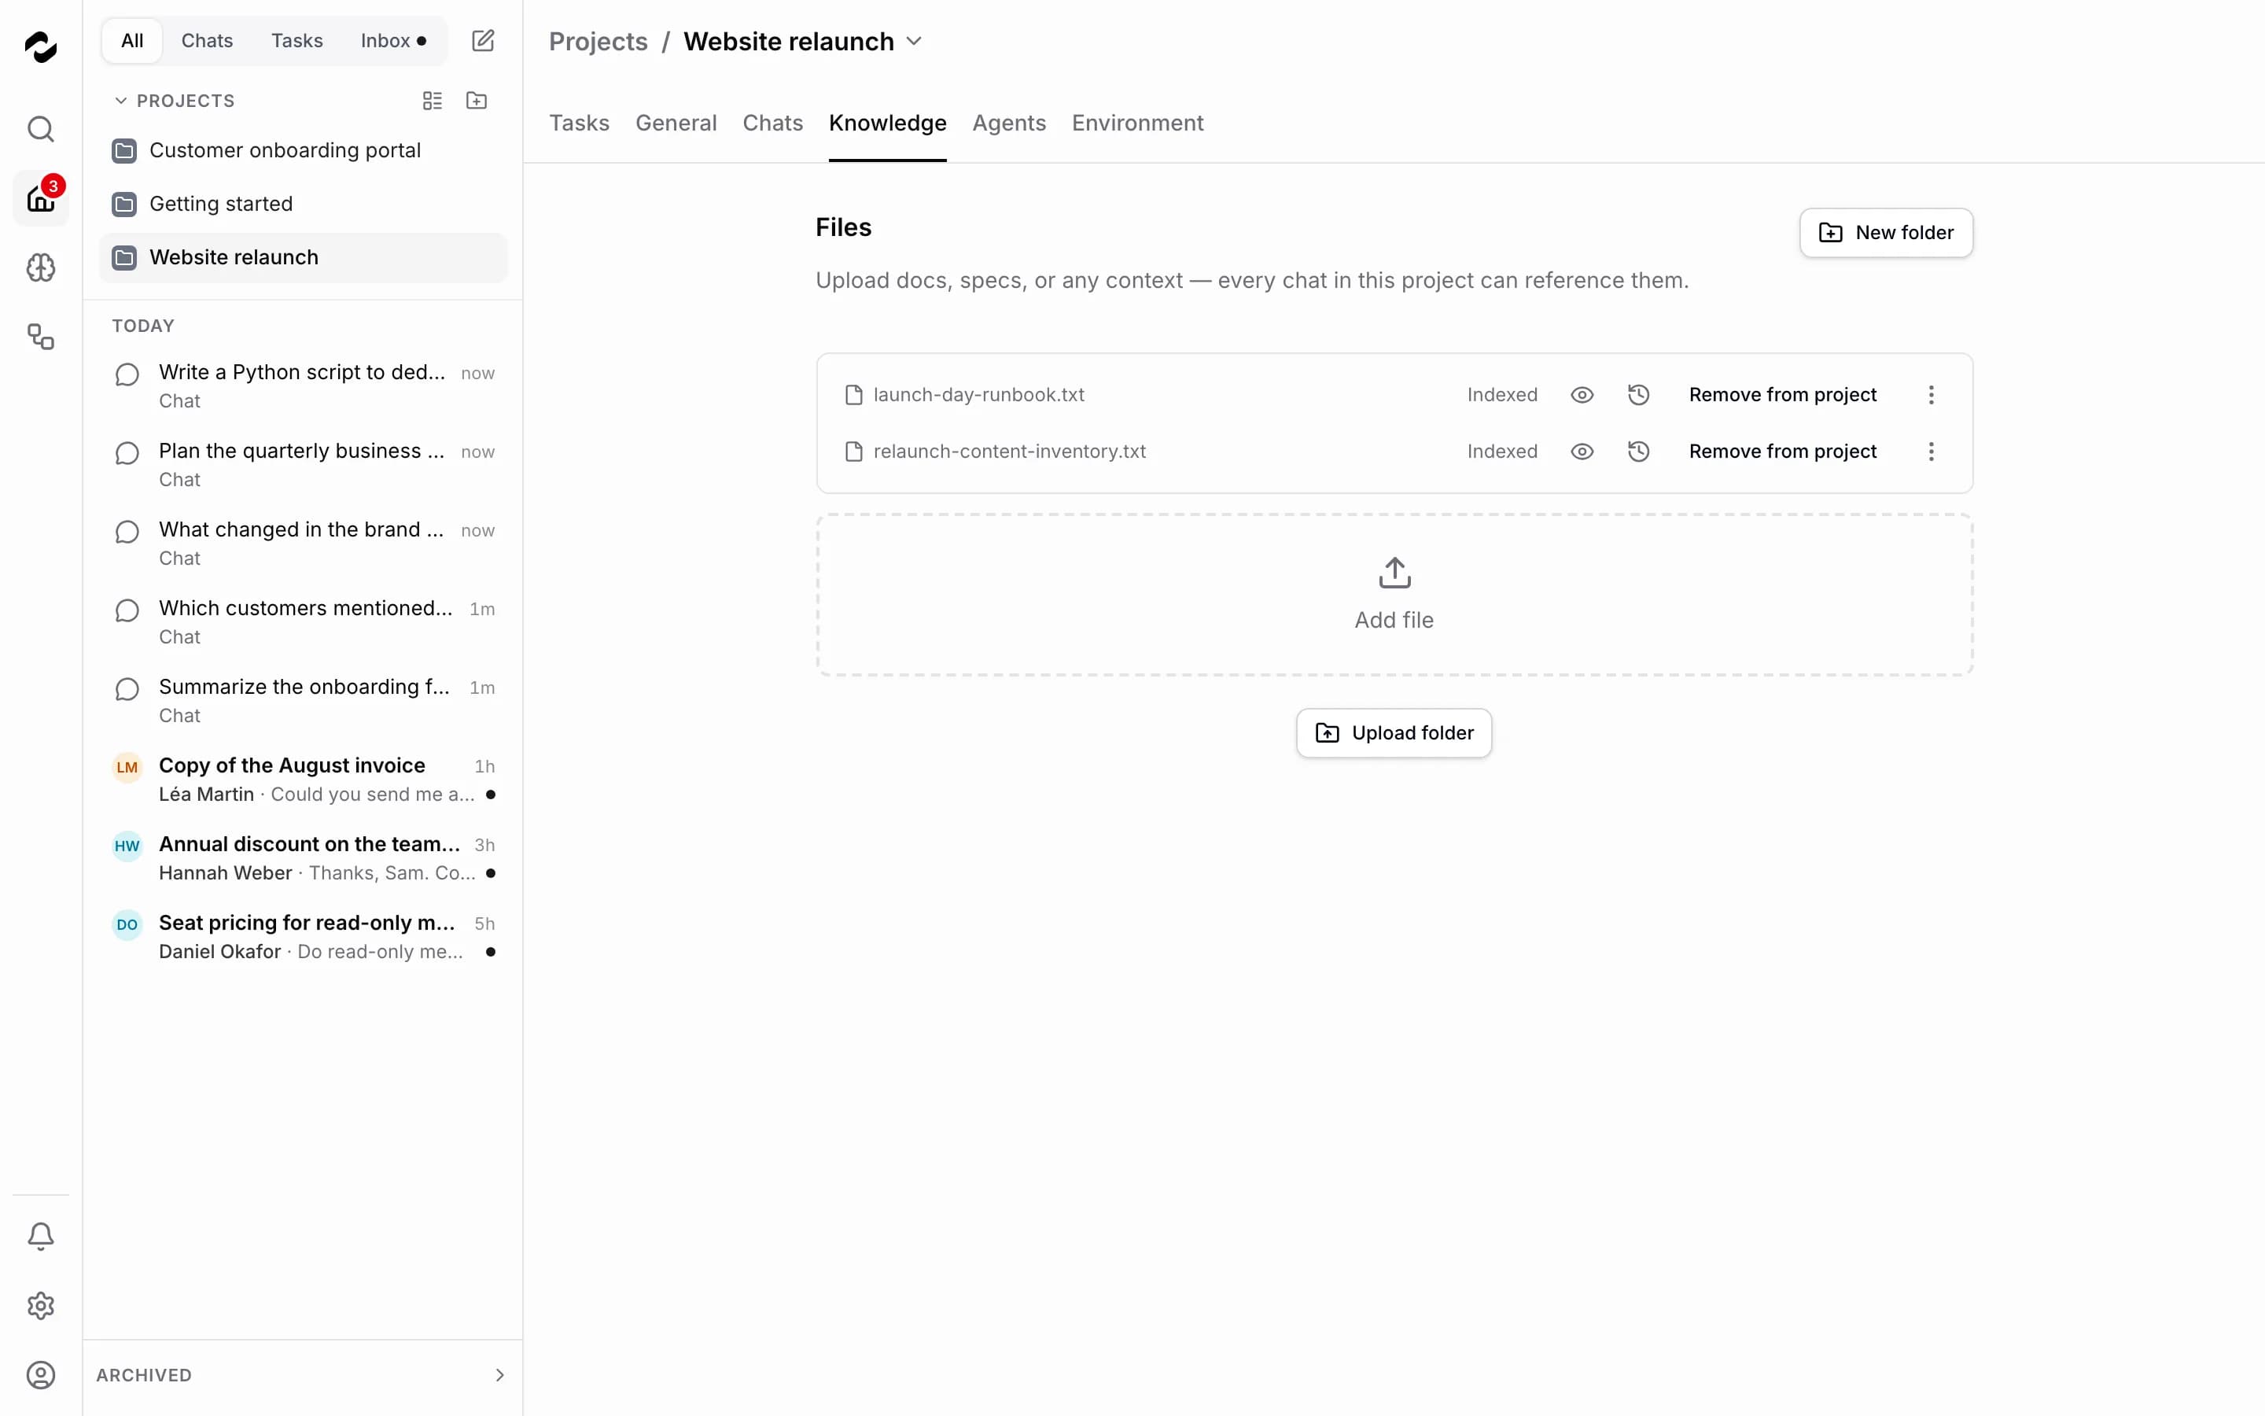2265x1416 pixels.
Task: Open more options for launch-day-runbook.txt
Action: 1931,394
